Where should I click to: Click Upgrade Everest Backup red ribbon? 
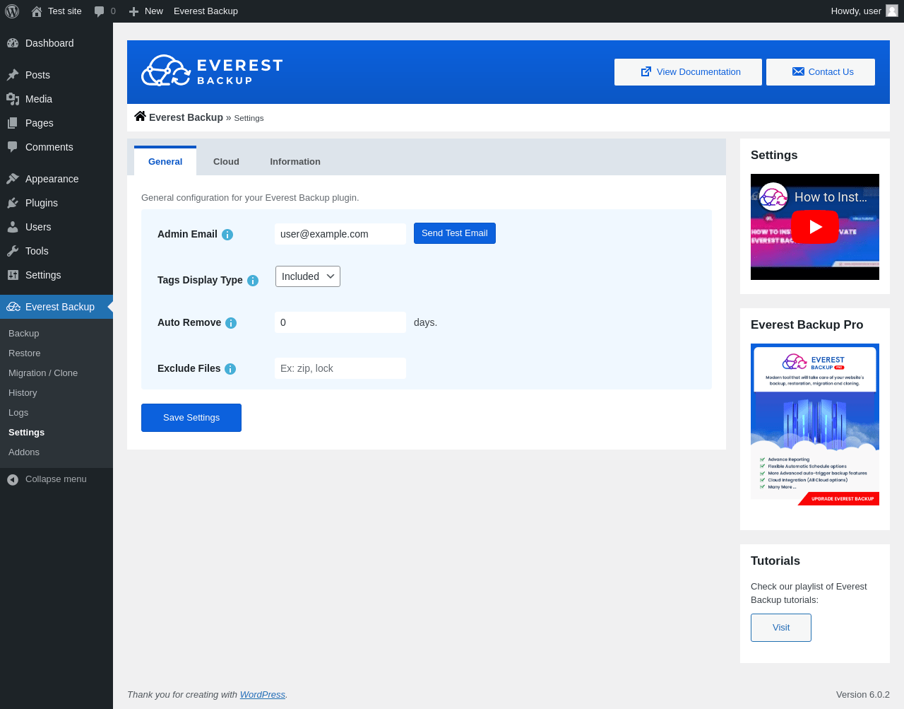point(839,499)
